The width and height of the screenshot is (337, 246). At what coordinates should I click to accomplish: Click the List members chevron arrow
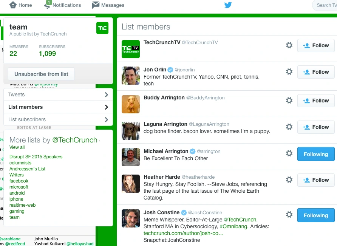point(106,107)
